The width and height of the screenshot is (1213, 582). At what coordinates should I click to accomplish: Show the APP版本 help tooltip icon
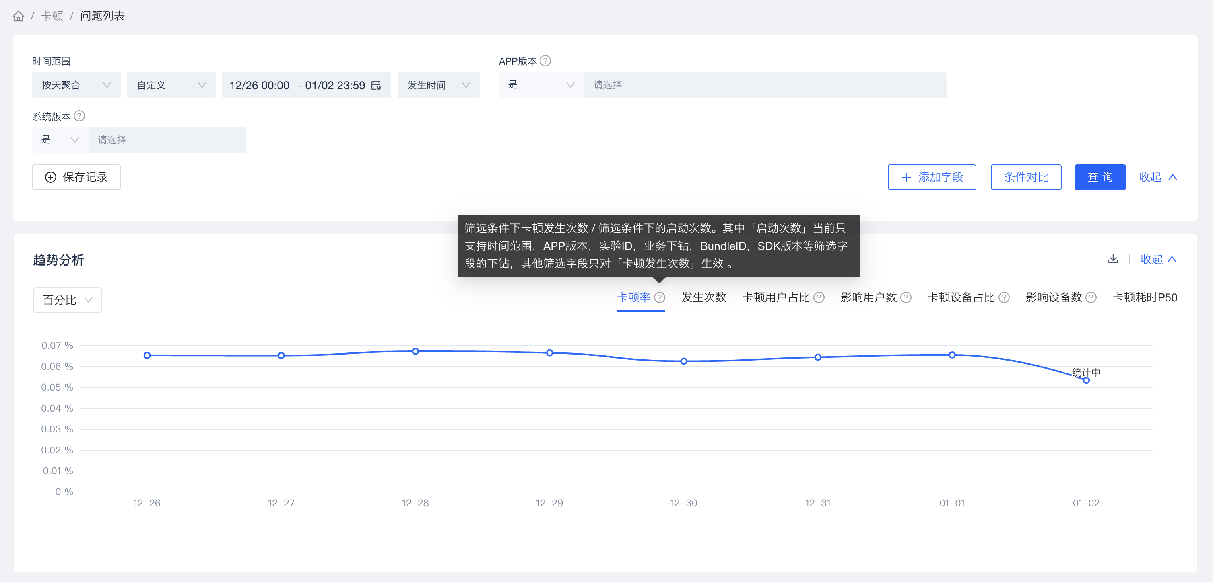[545, 61]
